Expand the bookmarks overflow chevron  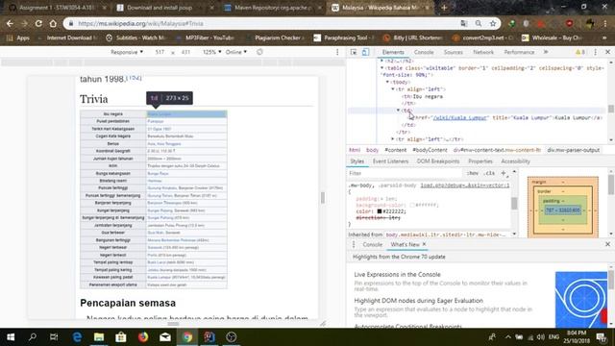point(604,38)
